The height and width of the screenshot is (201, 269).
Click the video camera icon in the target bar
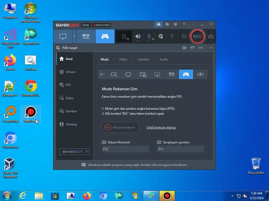pyautogui.click(x=184, y=48)
